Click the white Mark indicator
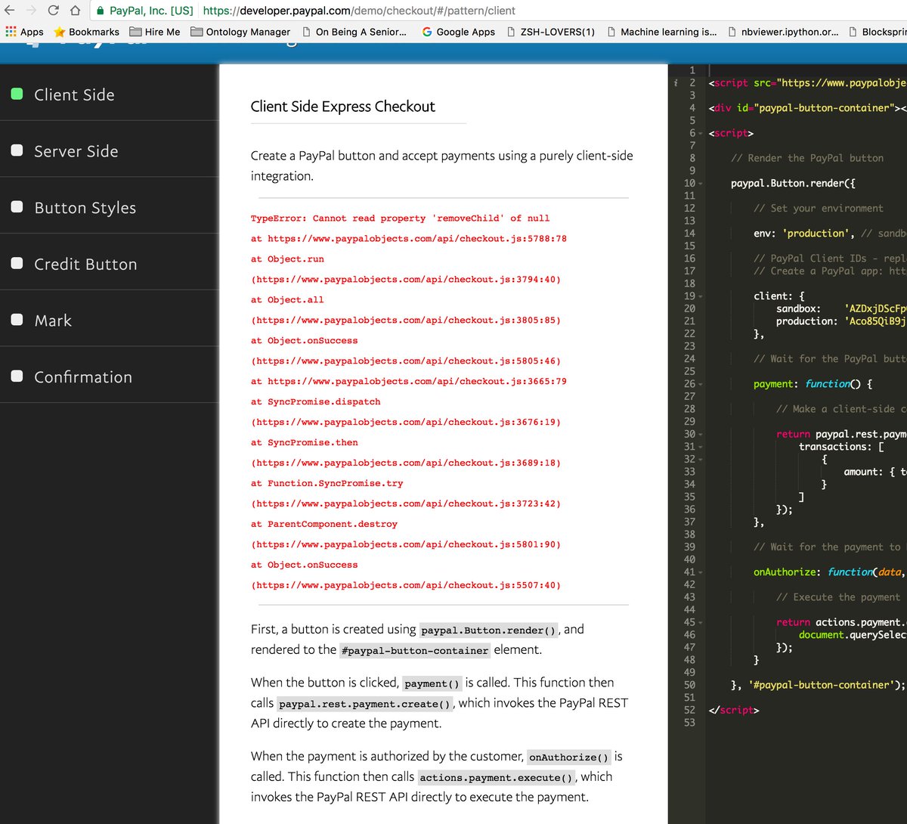 [x=17, y=320]
